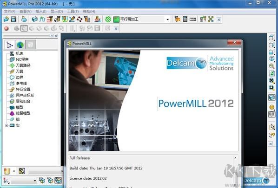This screenshot has height=188, width=278.
Task: Switch to the explorer tree tab
Action: [x=10, y=45]
